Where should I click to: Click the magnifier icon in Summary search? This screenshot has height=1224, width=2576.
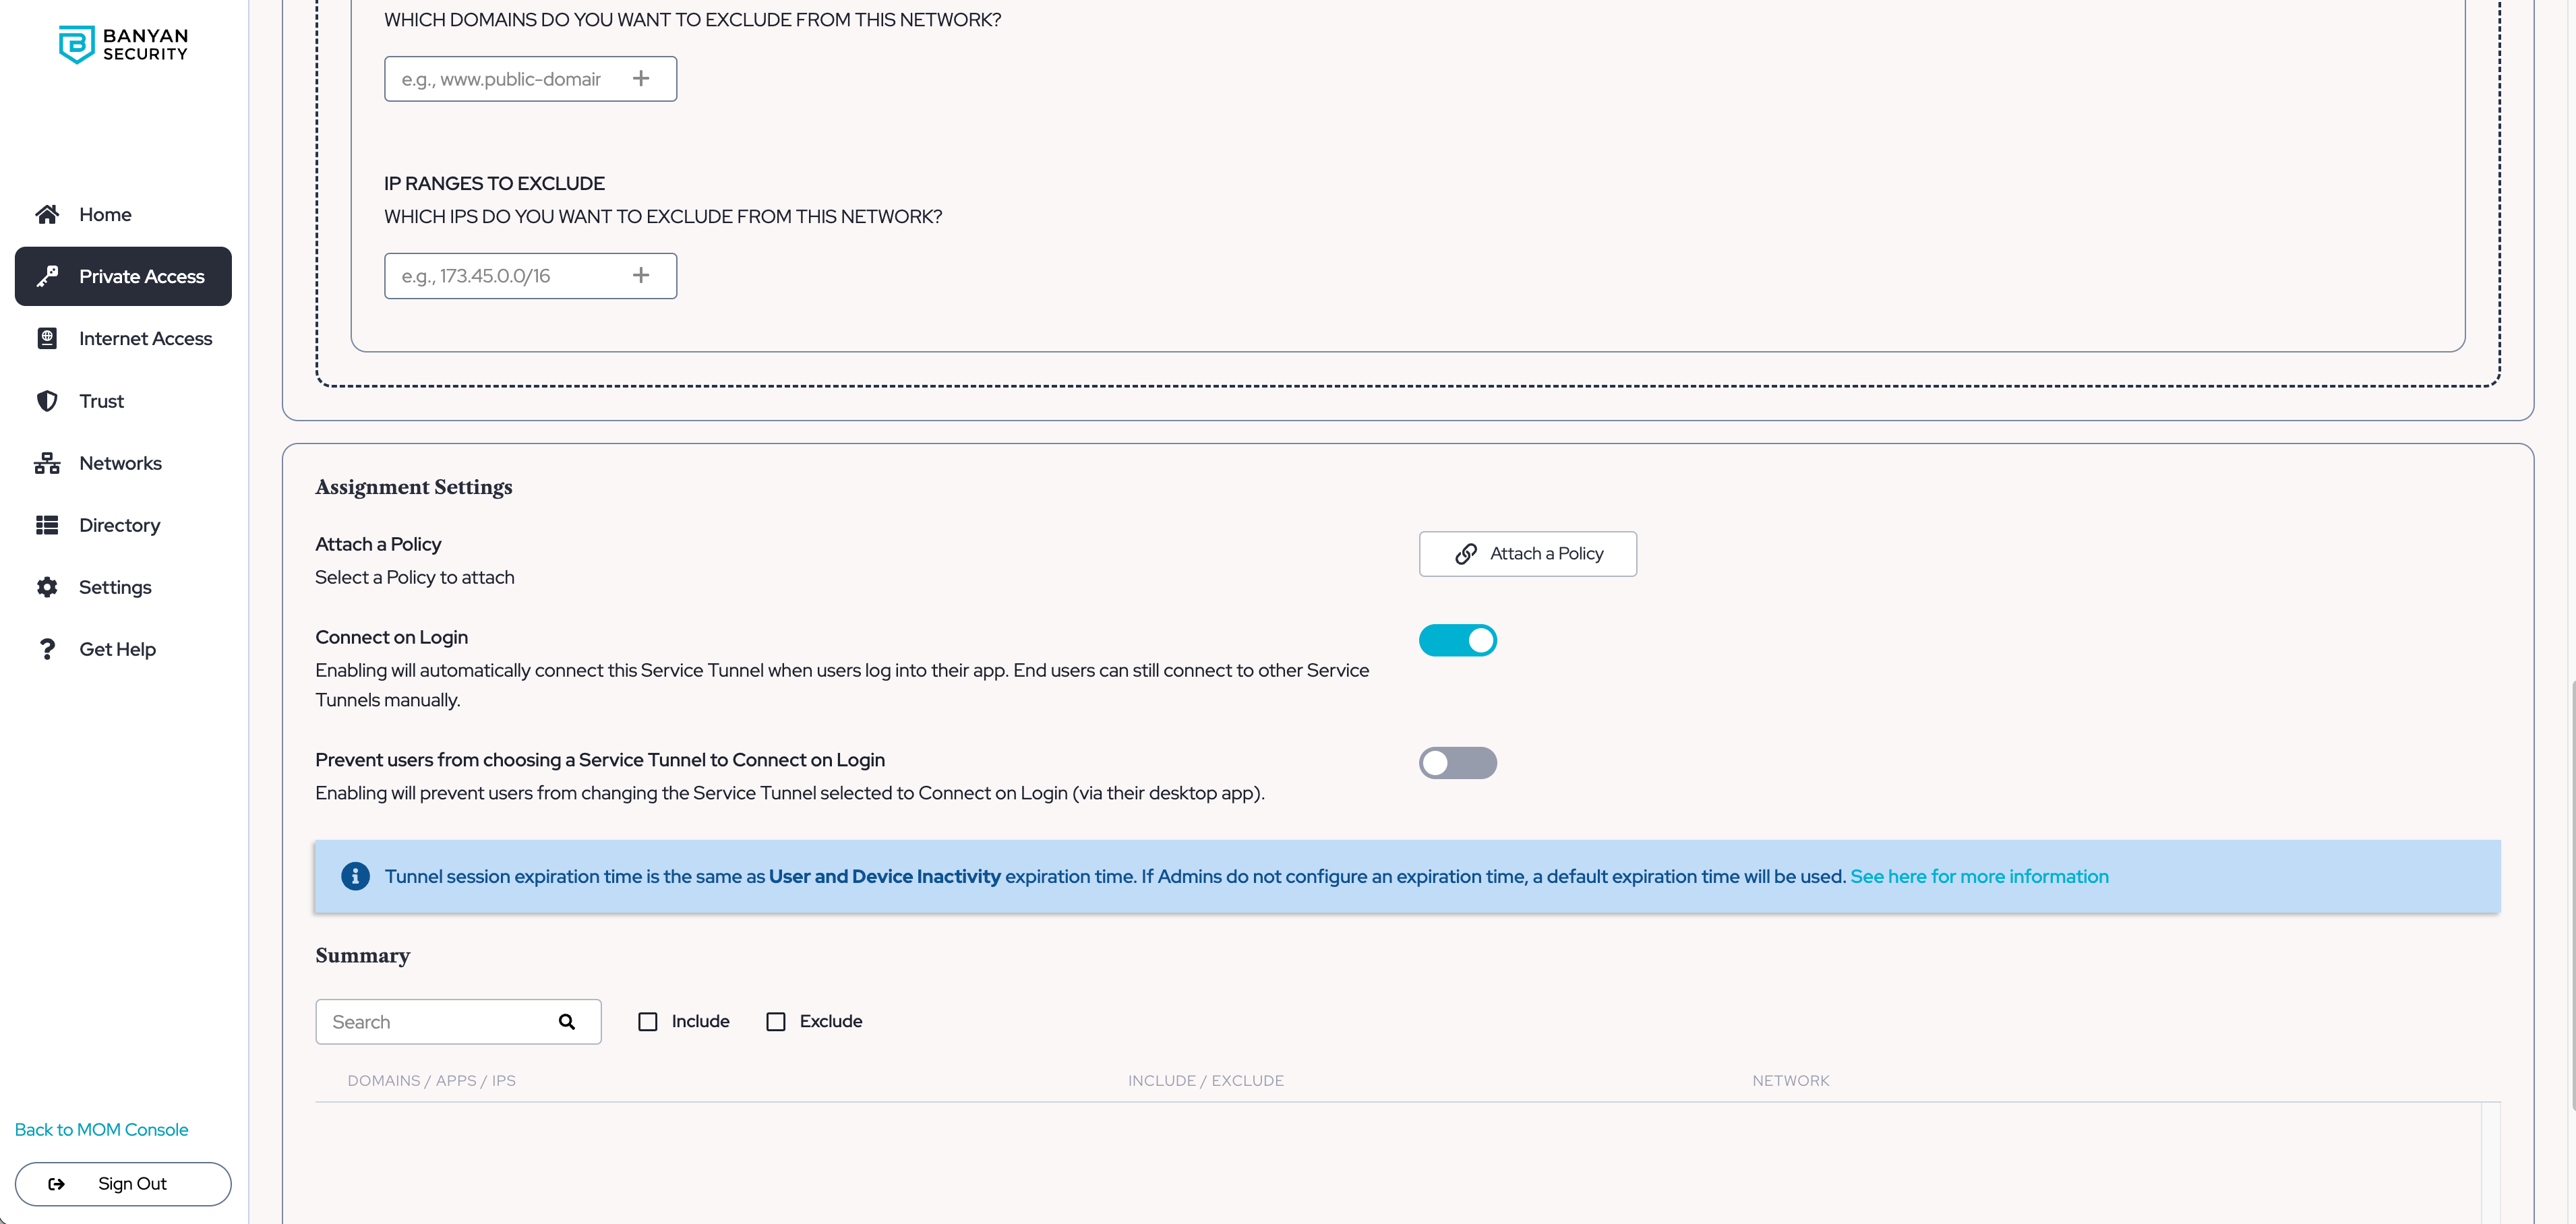click(567, 1022)
